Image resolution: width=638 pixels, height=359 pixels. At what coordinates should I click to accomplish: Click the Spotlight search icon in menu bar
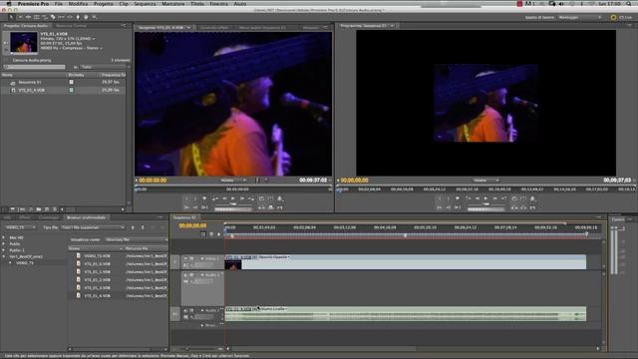pos(629,4)
